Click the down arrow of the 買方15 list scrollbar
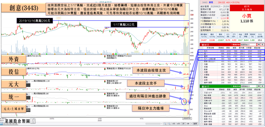265x127 pixels. pyautogui.click(x=263, y=83)
